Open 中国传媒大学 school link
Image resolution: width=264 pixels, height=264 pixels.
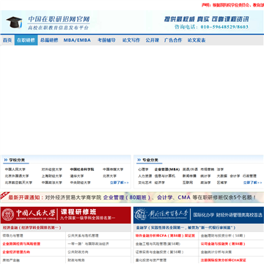click(113, 169)
